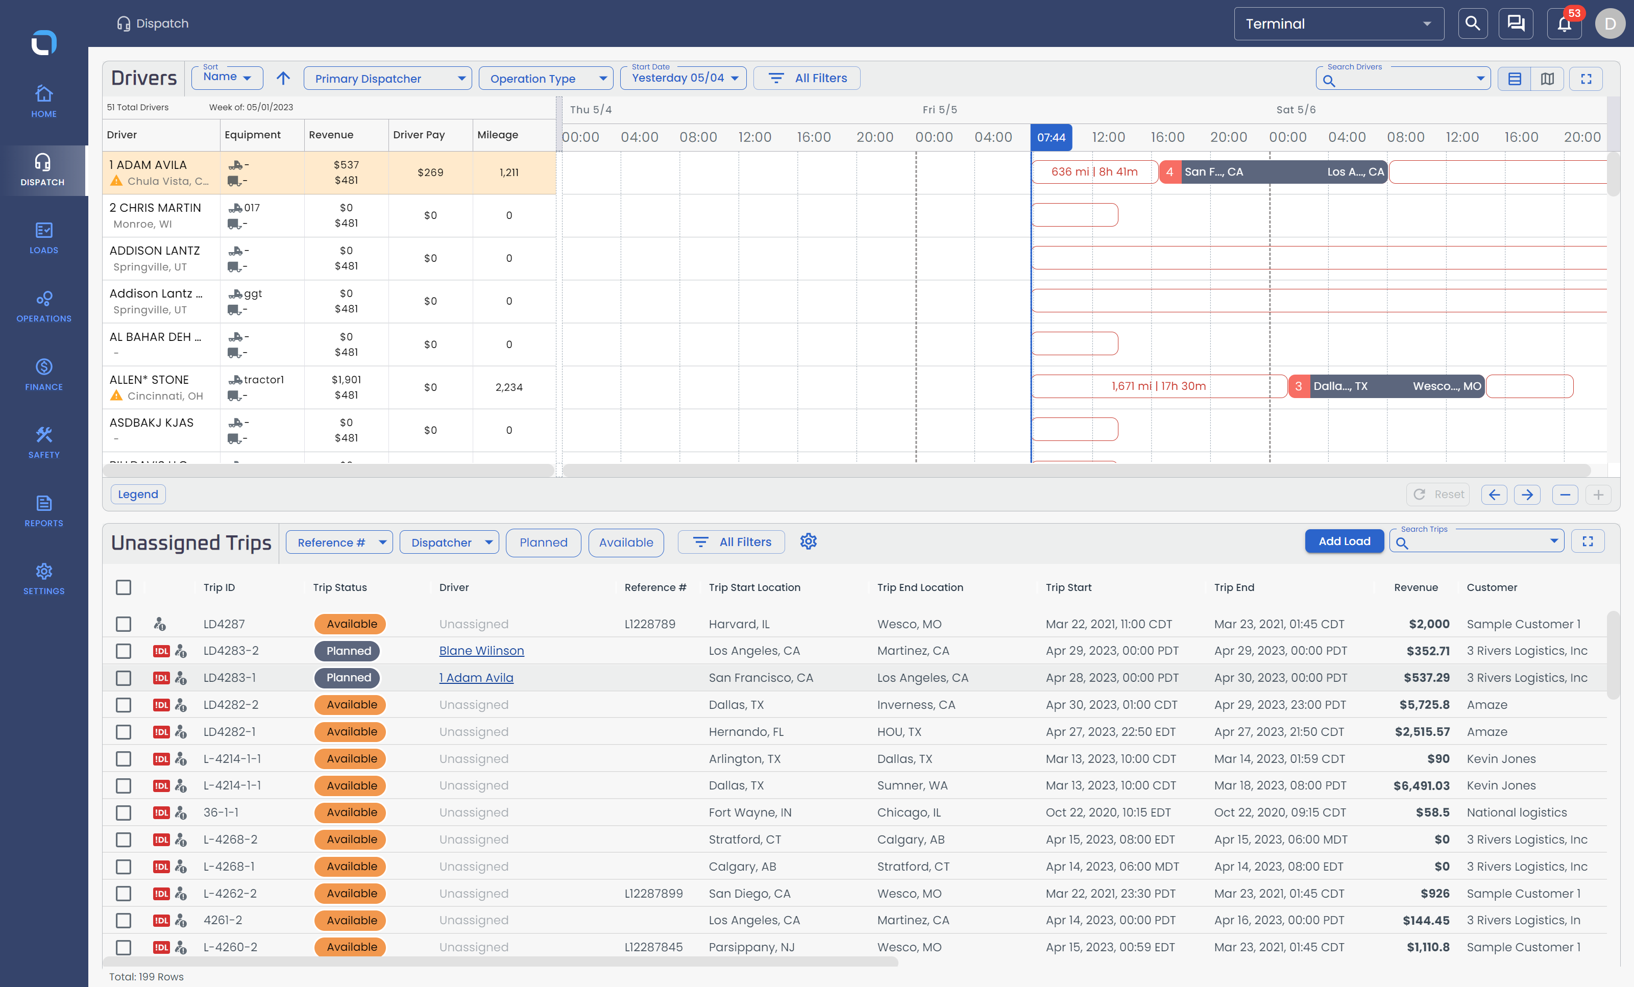Click the top bar search icon

[x=1472, y=24]
